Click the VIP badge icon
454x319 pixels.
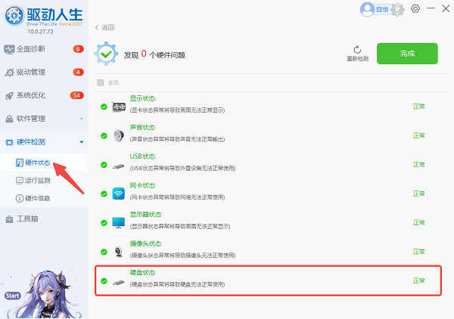(x=397, y=10)
